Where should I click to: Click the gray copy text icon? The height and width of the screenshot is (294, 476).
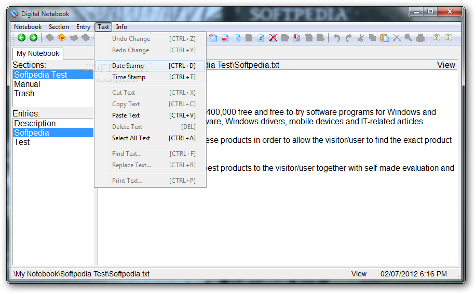click(x=373, y=38)
